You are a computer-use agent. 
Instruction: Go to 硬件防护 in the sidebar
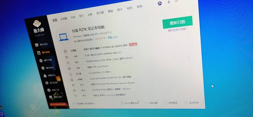pos(48,68)
